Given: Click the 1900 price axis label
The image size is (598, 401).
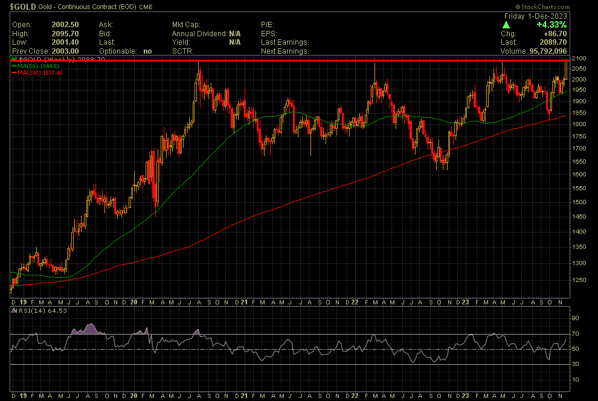Looking at the screenshot, I should [579, 101].
